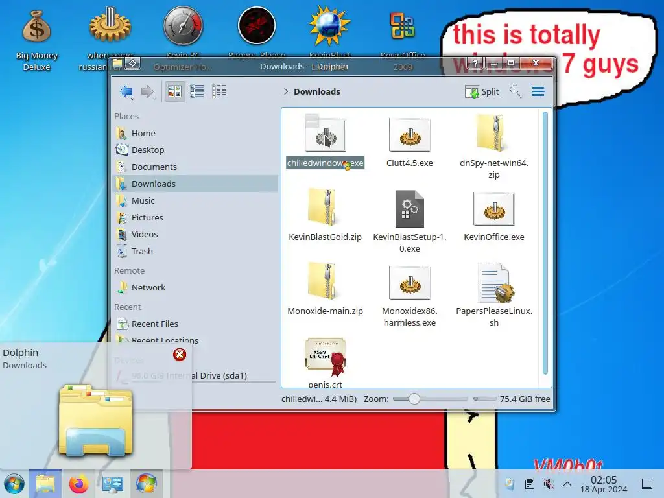Select the KevinBlastSetup-1.0.exe file icon
This screenshot has width=664, height=498.
click(410, 208)
